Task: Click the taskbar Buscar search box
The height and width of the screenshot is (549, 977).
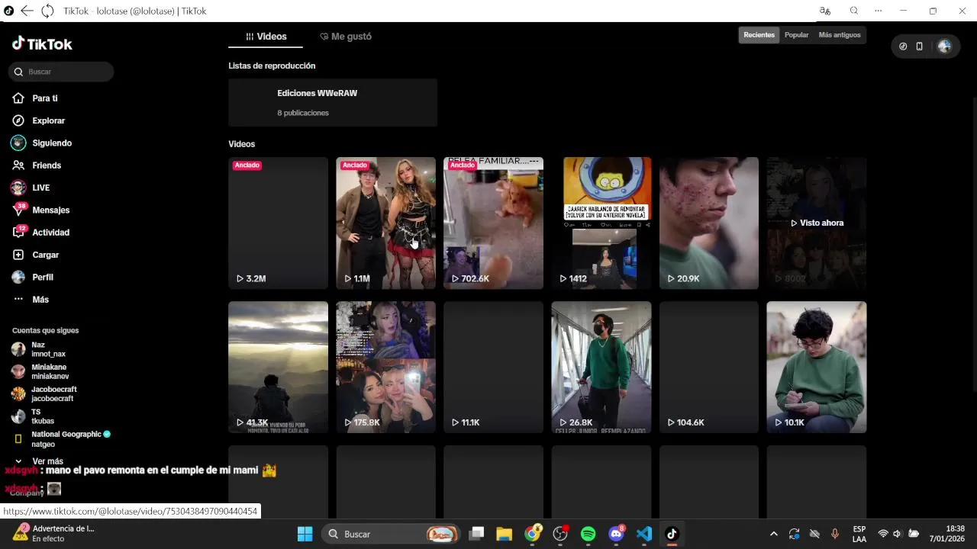Action: [x=392, y=534]
